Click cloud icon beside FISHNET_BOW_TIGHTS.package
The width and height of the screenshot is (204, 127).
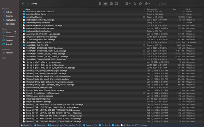click(x=144, y=54)
